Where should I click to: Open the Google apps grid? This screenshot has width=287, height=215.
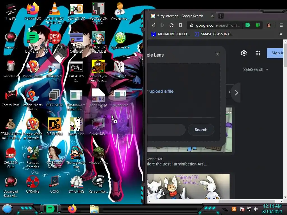[x=258, y=53]
